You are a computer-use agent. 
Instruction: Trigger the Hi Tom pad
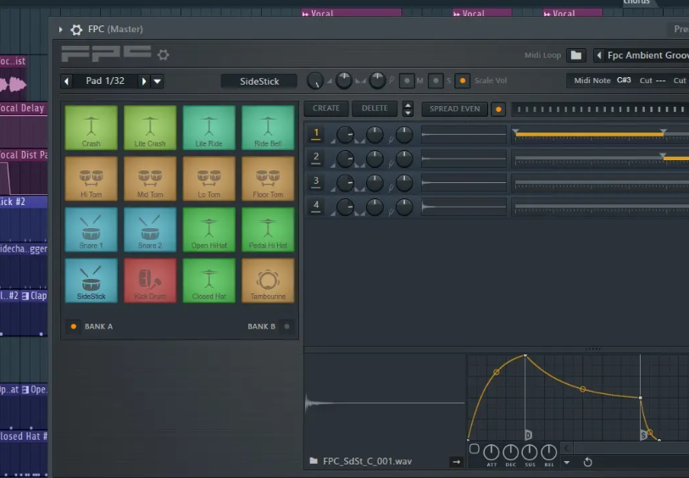(91, 178)
